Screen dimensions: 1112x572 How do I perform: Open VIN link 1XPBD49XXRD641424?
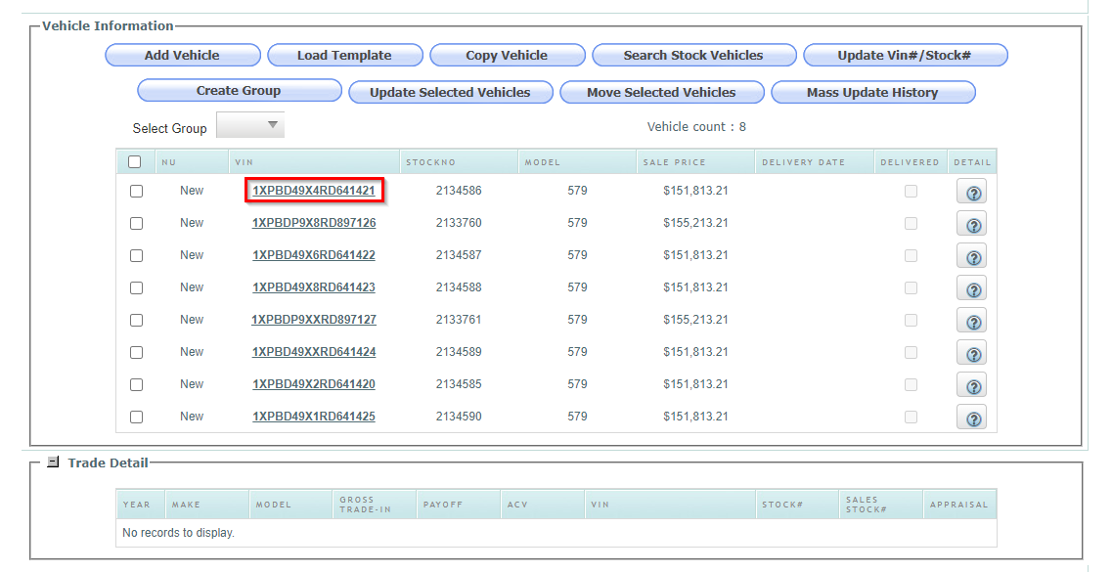314,352
